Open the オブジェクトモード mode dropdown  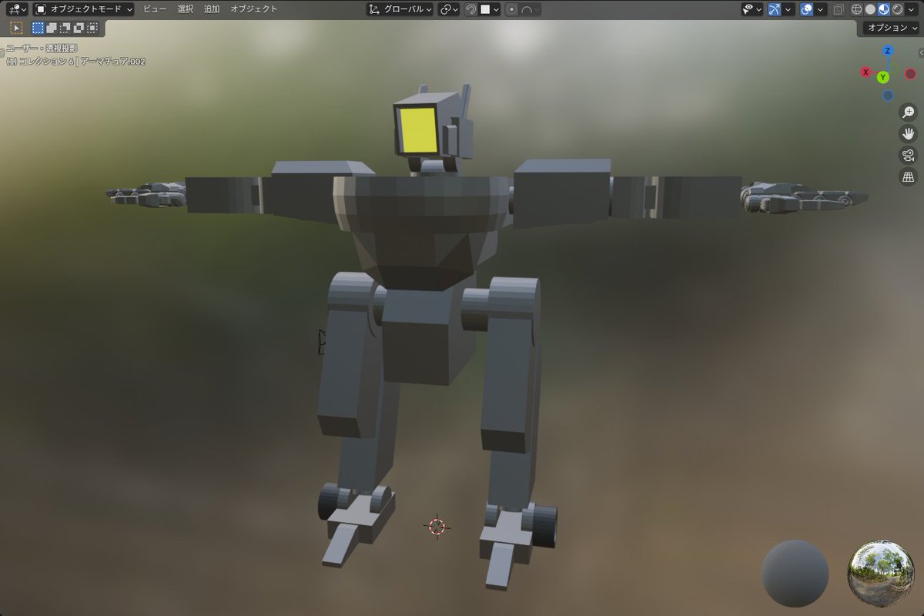tap(84, 9)
